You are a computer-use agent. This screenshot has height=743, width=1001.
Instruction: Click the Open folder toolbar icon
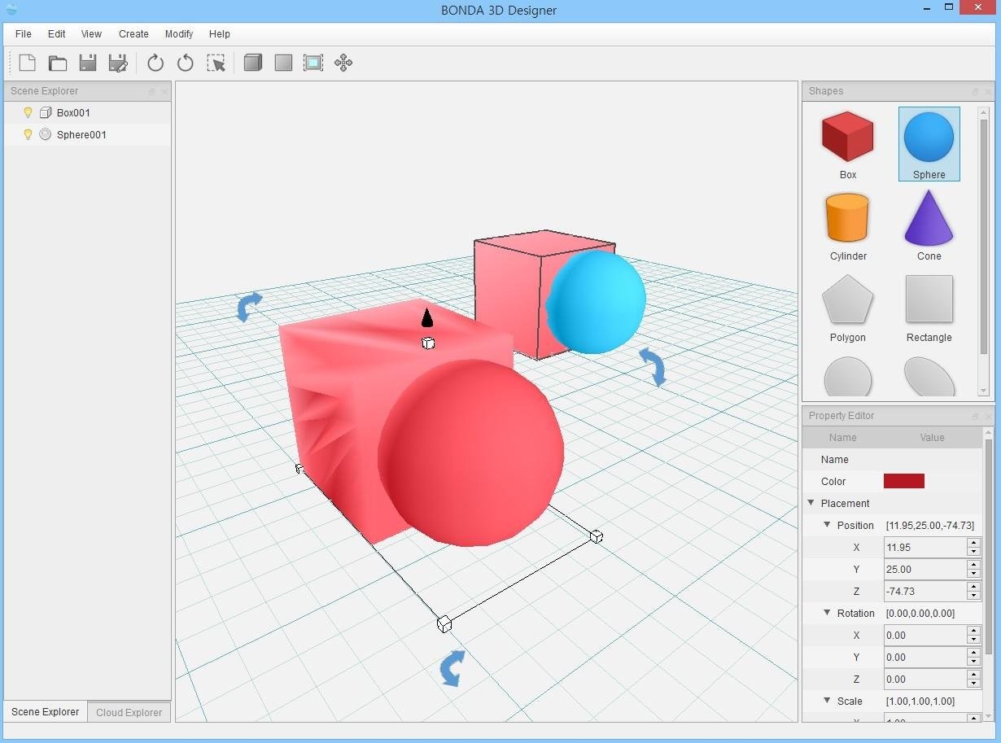[58, 63]
